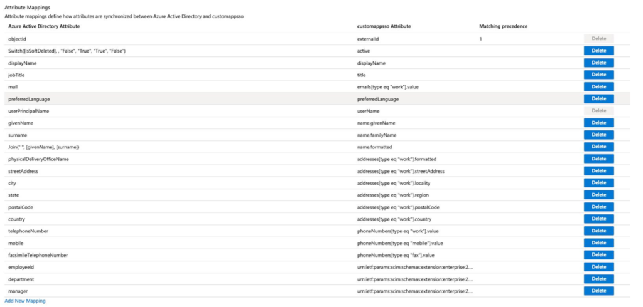Remove the surname to familyName mapping
This screenshot has height=307, width=643.
coord(598,135)
